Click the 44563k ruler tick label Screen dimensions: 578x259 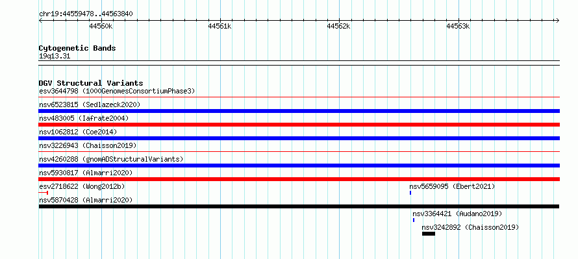[x=458, y=26]
